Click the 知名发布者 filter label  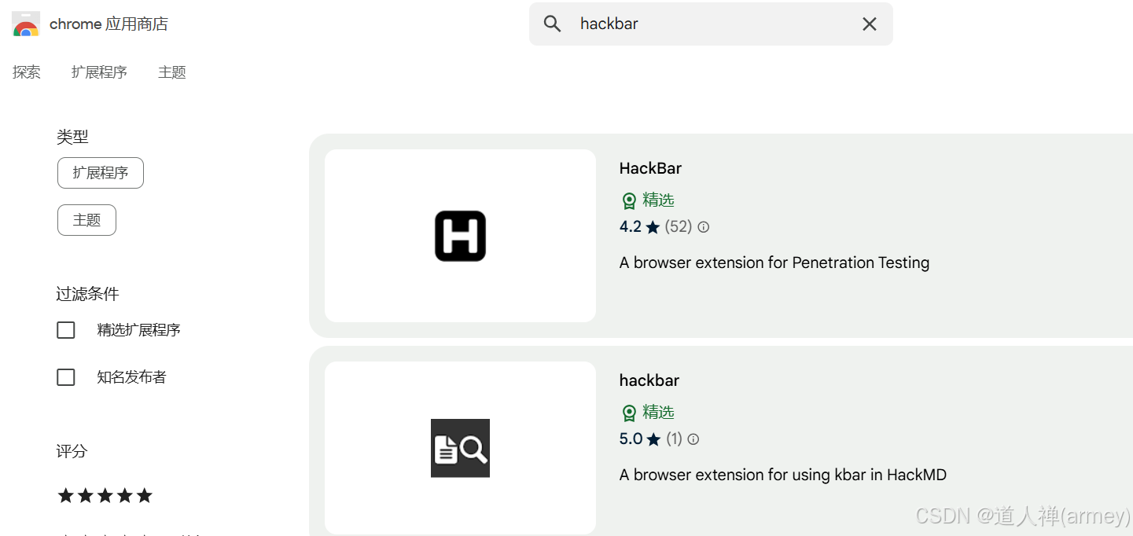point(132,377)
